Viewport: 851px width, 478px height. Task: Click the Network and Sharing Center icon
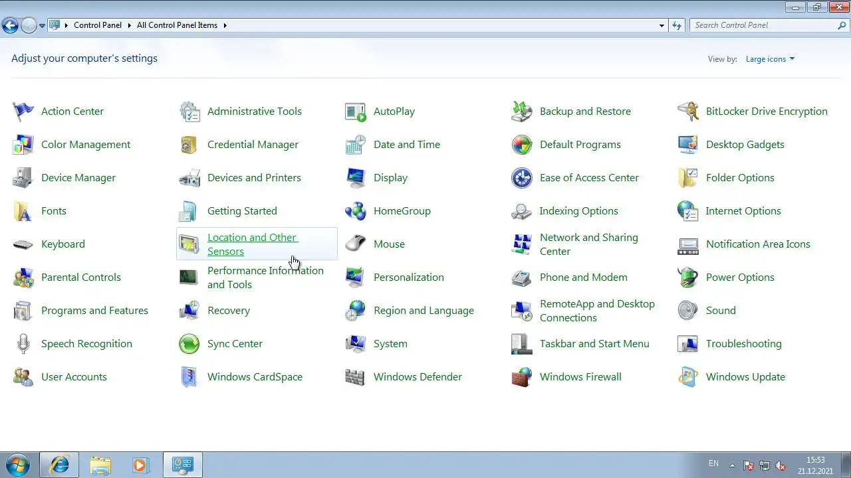coord(522,244)
